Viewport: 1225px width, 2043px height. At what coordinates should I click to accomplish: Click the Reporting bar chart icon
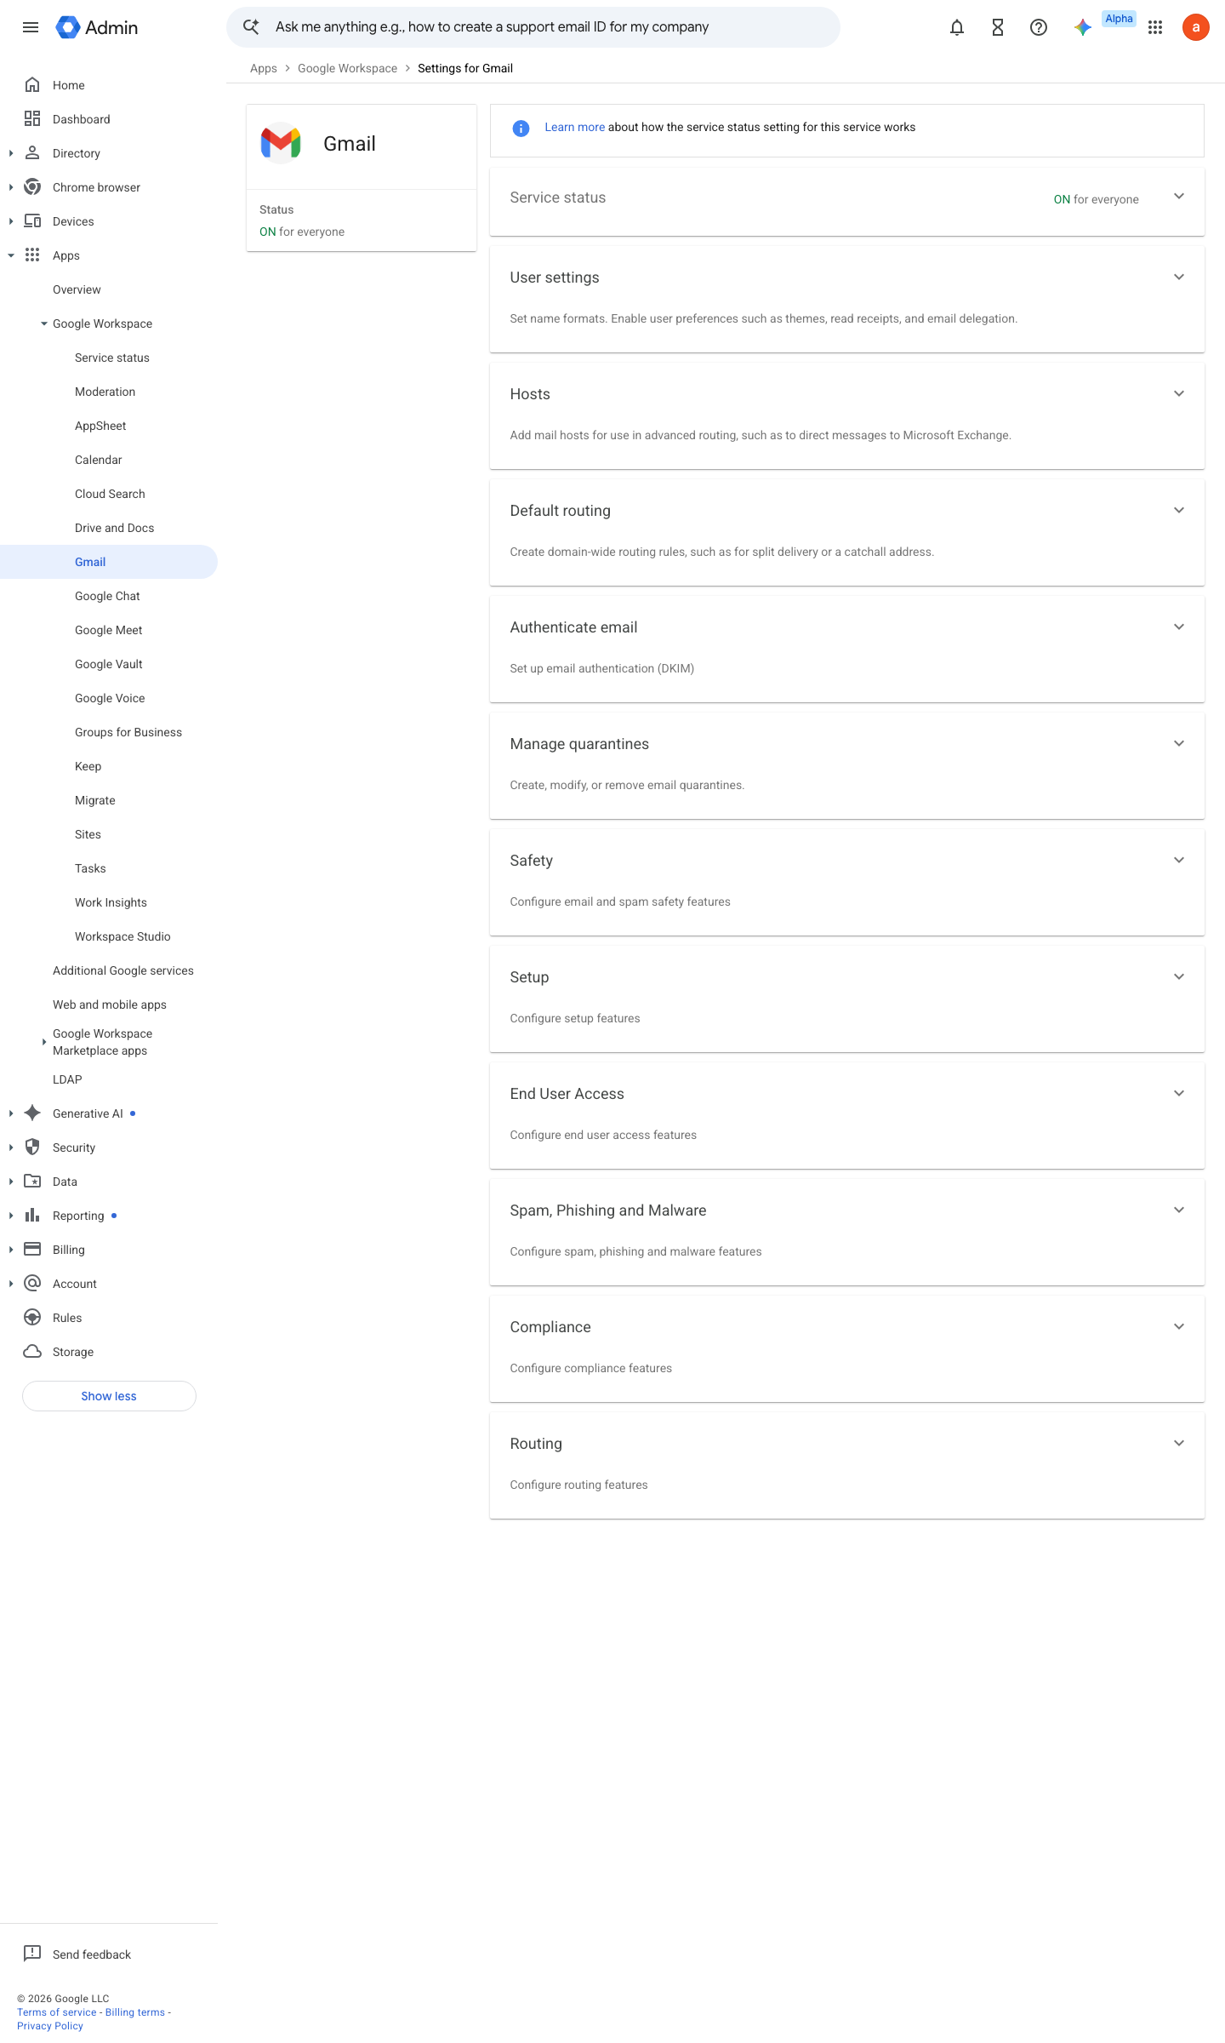32,1216
